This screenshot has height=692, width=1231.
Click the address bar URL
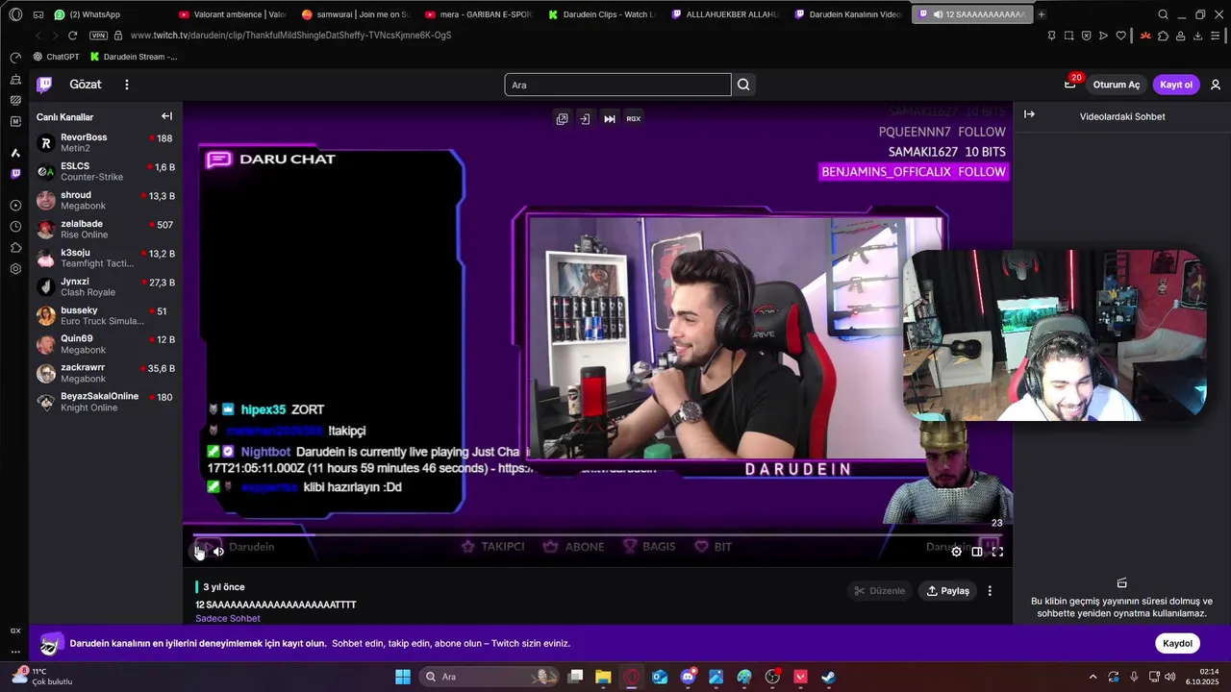coord(290,36)
